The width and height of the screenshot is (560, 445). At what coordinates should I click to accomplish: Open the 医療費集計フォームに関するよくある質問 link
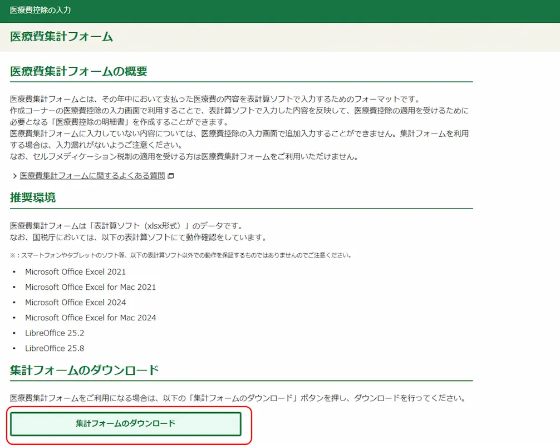tap(92, 176)
